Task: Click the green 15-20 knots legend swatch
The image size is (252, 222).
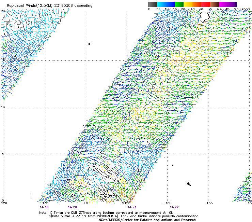Action: click(x=179, y=4)
